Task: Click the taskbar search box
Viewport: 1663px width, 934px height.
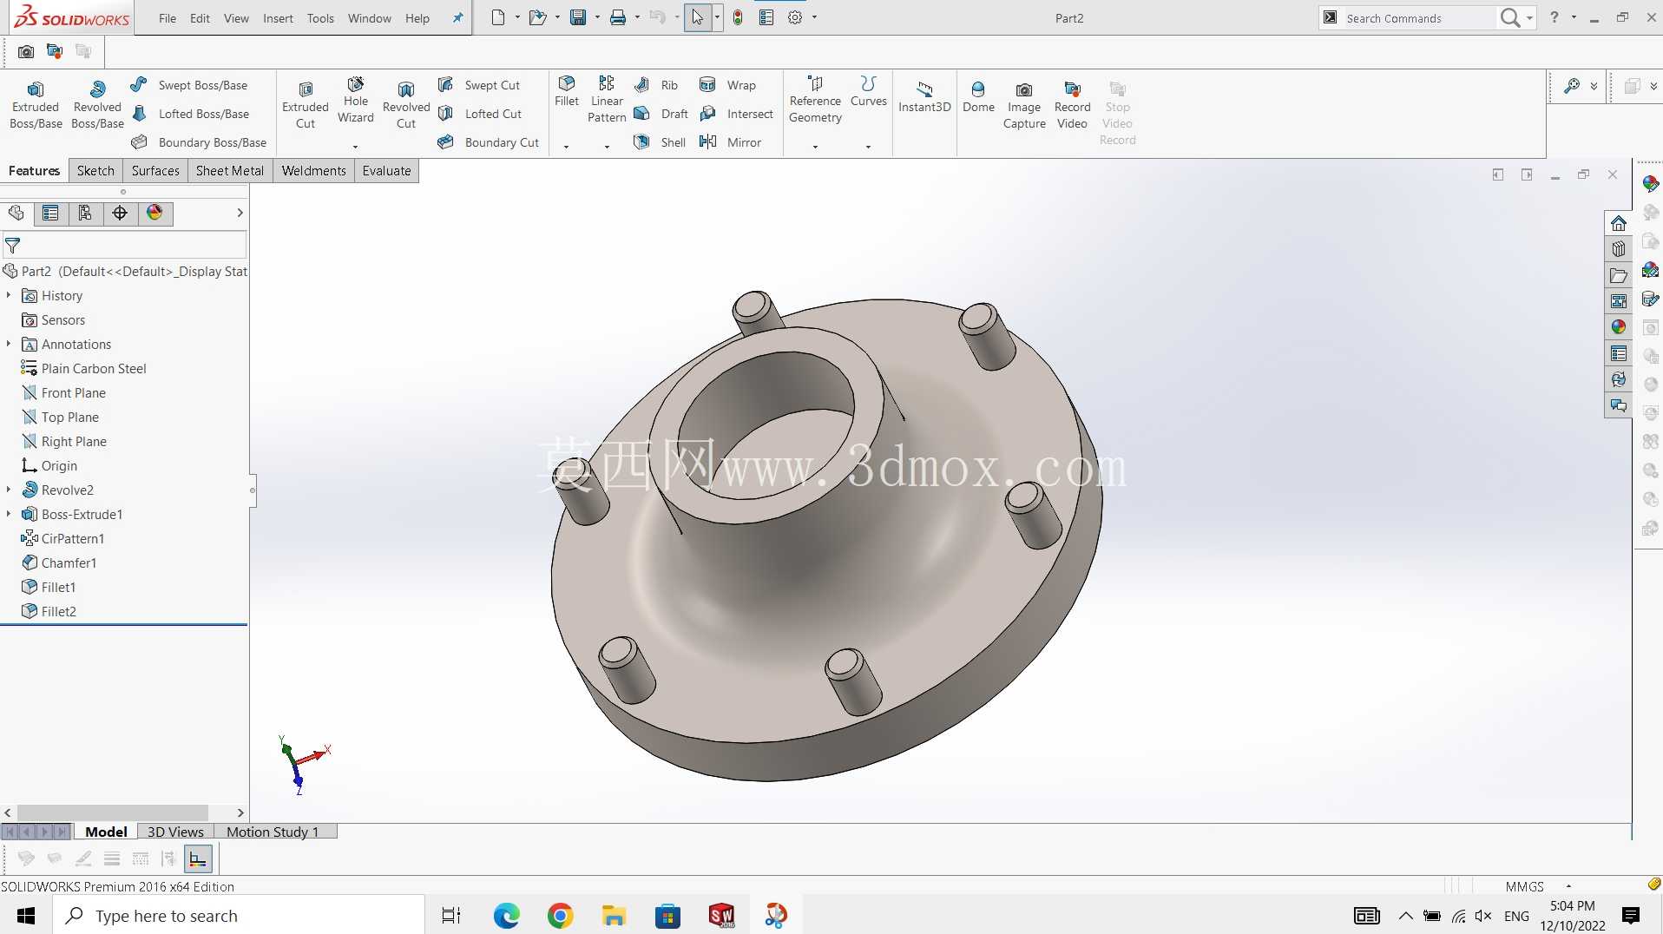Action: point(240,916)
